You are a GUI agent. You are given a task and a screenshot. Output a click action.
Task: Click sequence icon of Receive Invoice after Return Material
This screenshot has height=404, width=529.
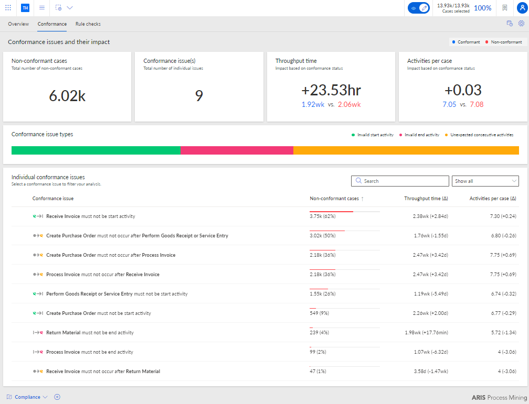point(38,372)
